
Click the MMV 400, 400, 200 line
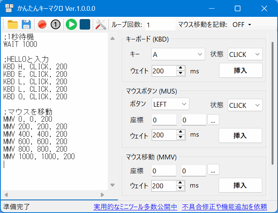coord(35,134)
